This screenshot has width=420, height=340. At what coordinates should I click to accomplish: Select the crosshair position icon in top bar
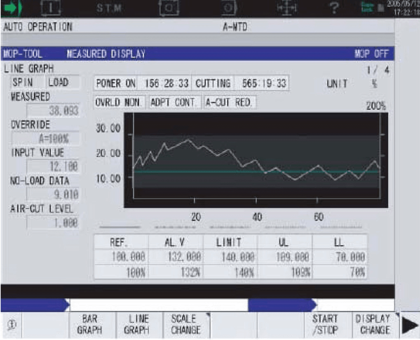click(x=286, y=8)
